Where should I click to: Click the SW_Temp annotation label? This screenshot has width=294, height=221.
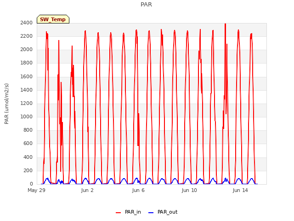click(53, 19)
